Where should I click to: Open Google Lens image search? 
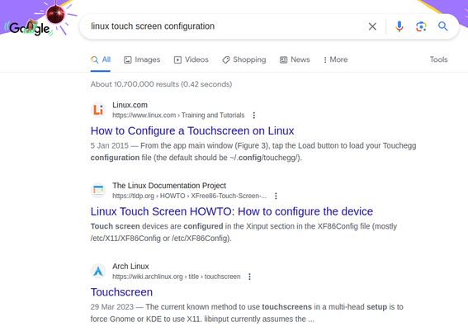pyautogui.click(x=421, y=26)
